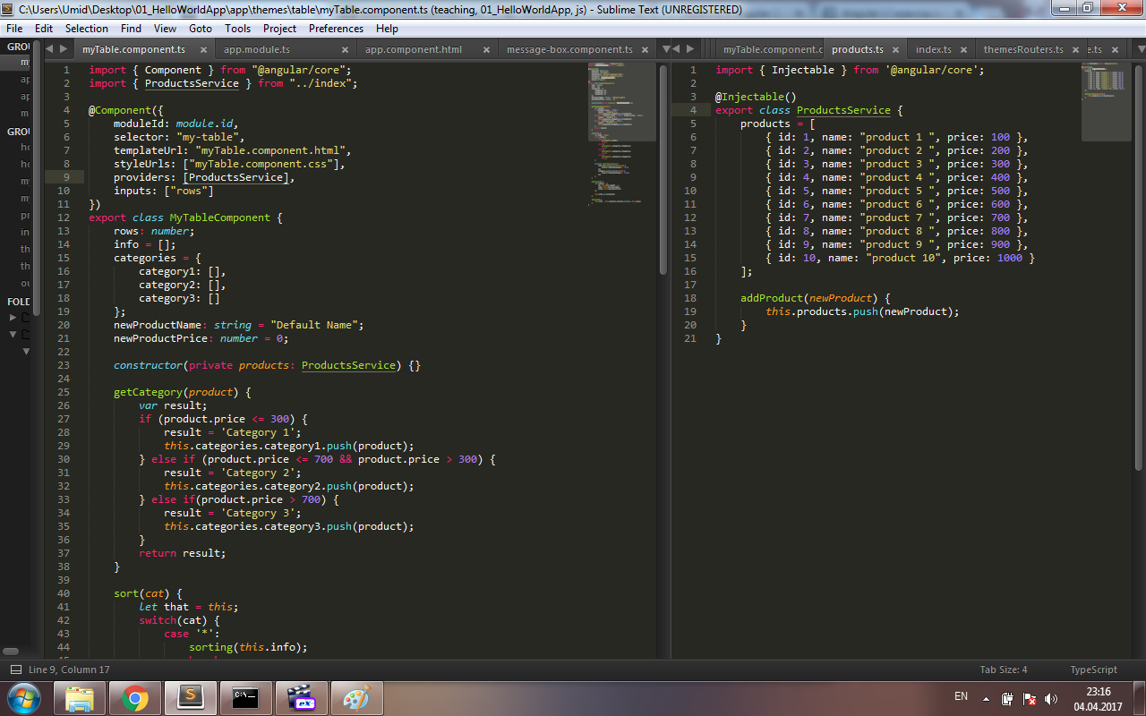Open Windows Start menu

23,697
